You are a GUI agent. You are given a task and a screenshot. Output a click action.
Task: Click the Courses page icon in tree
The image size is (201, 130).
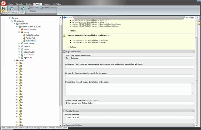pos(22,46)
